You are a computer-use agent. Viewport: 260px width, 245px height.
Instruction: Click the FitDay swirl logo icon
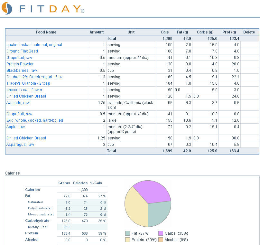[7, 8]
